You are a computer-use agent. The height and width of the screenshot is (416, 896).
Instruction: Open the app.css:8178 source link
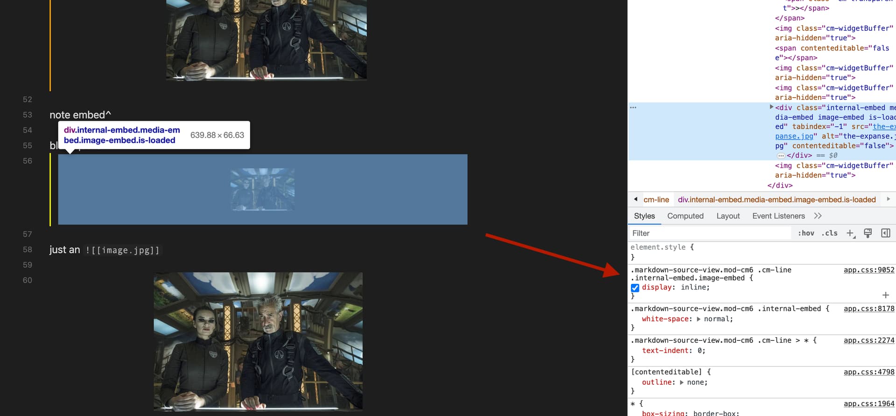coord(869,309)
